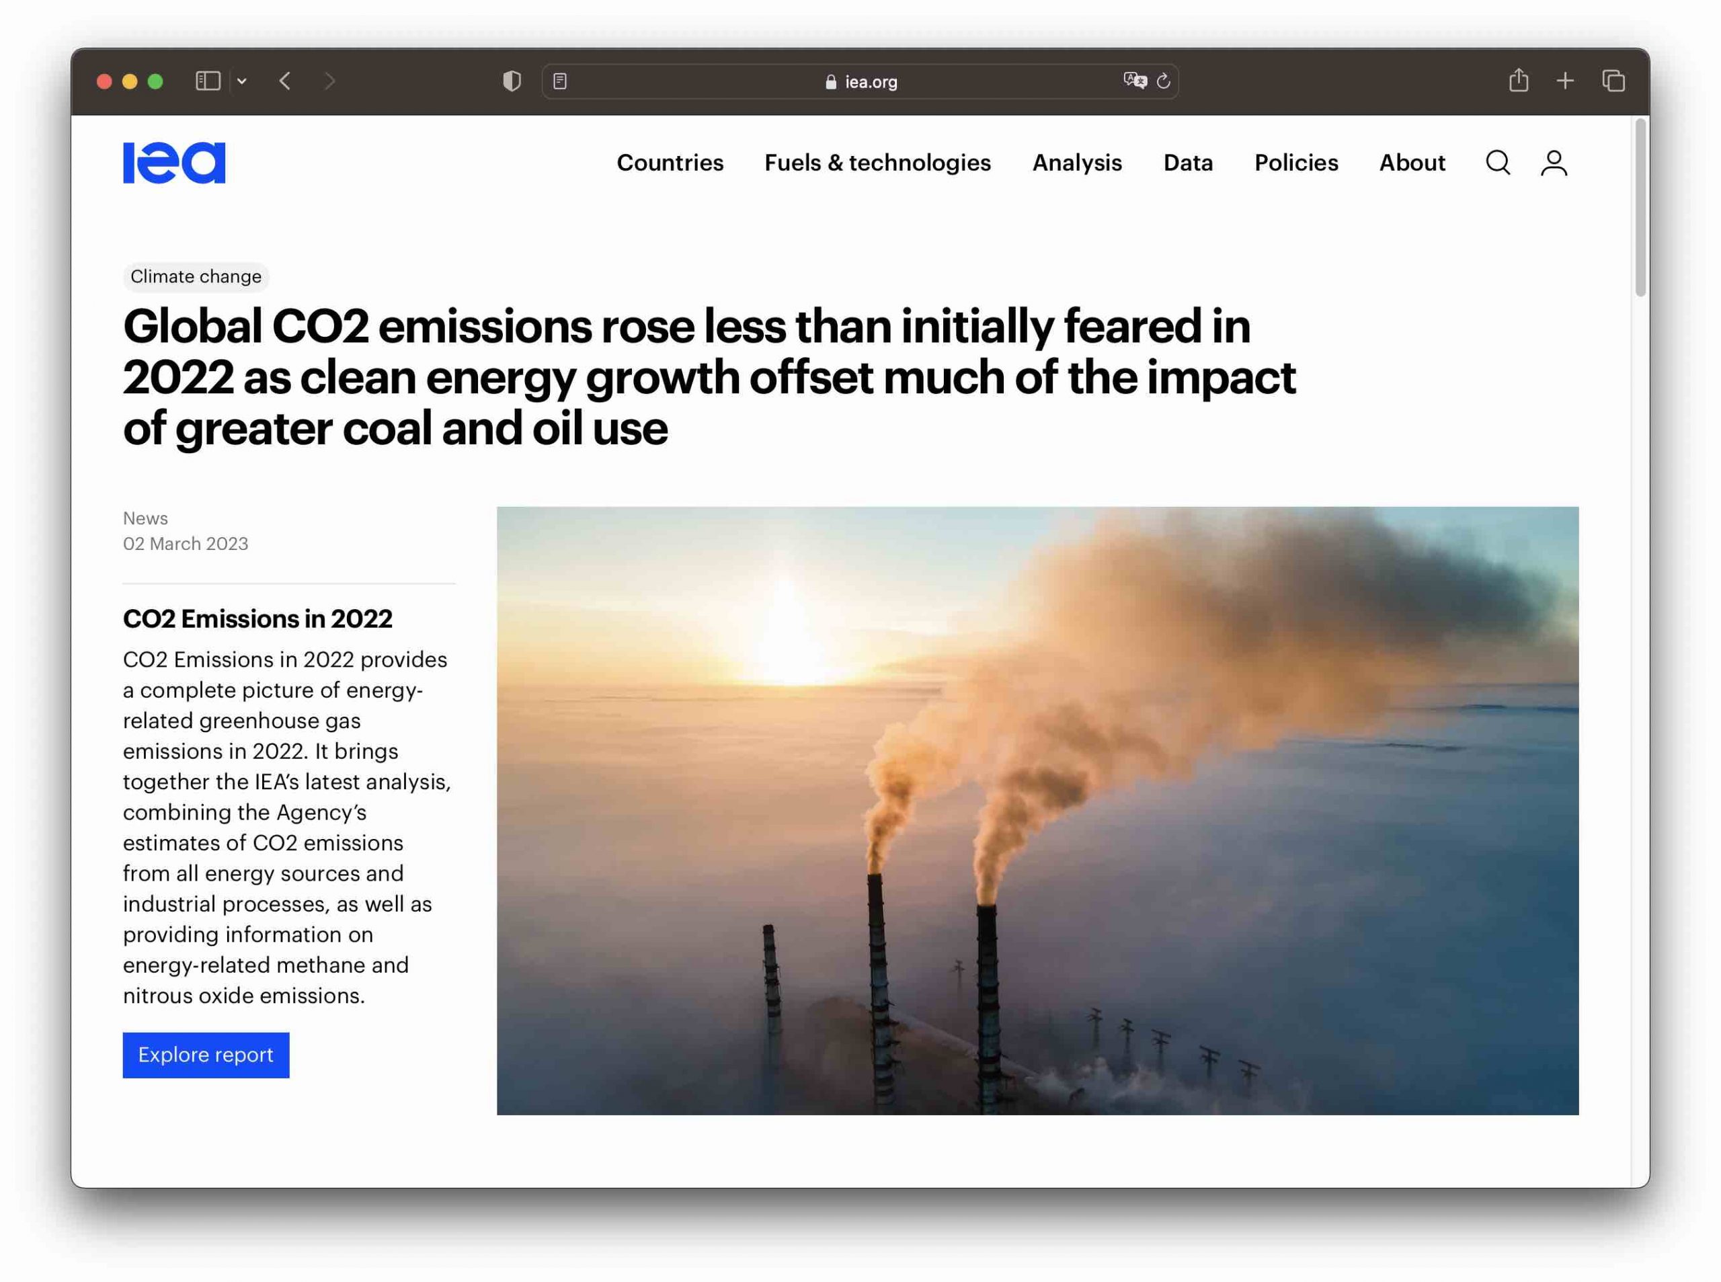Open the Share button in Safari toolbar
Viewport: 1721px width, 1282px height.
pyautogui.click(x=1519, y=80)
